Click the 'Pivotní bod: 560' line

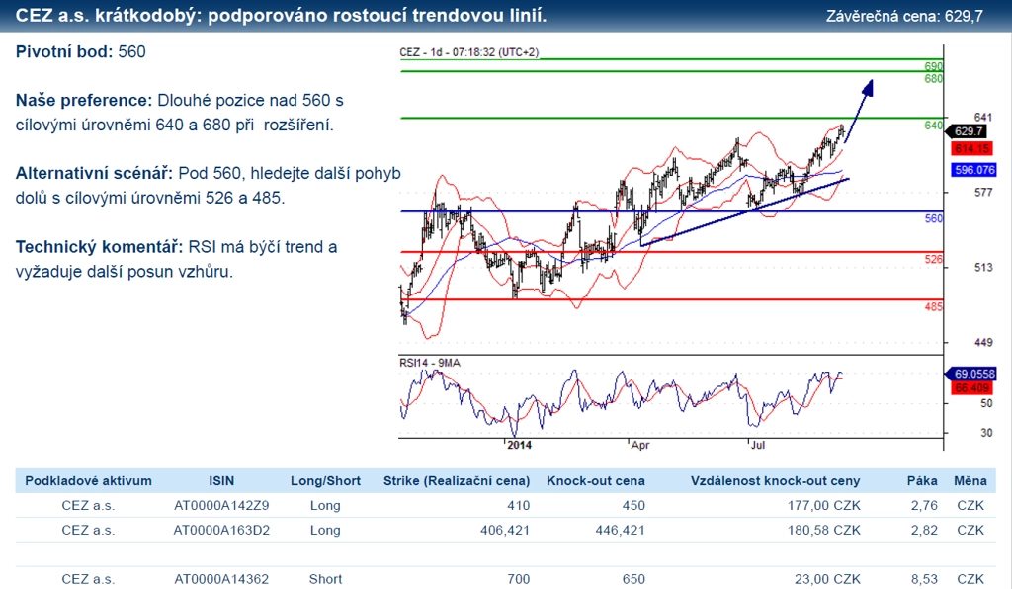pos(81,51)
